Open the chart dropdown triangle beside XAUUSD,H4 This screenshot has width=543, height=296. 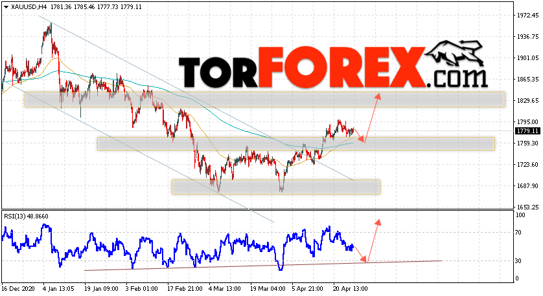coord(6,7)
